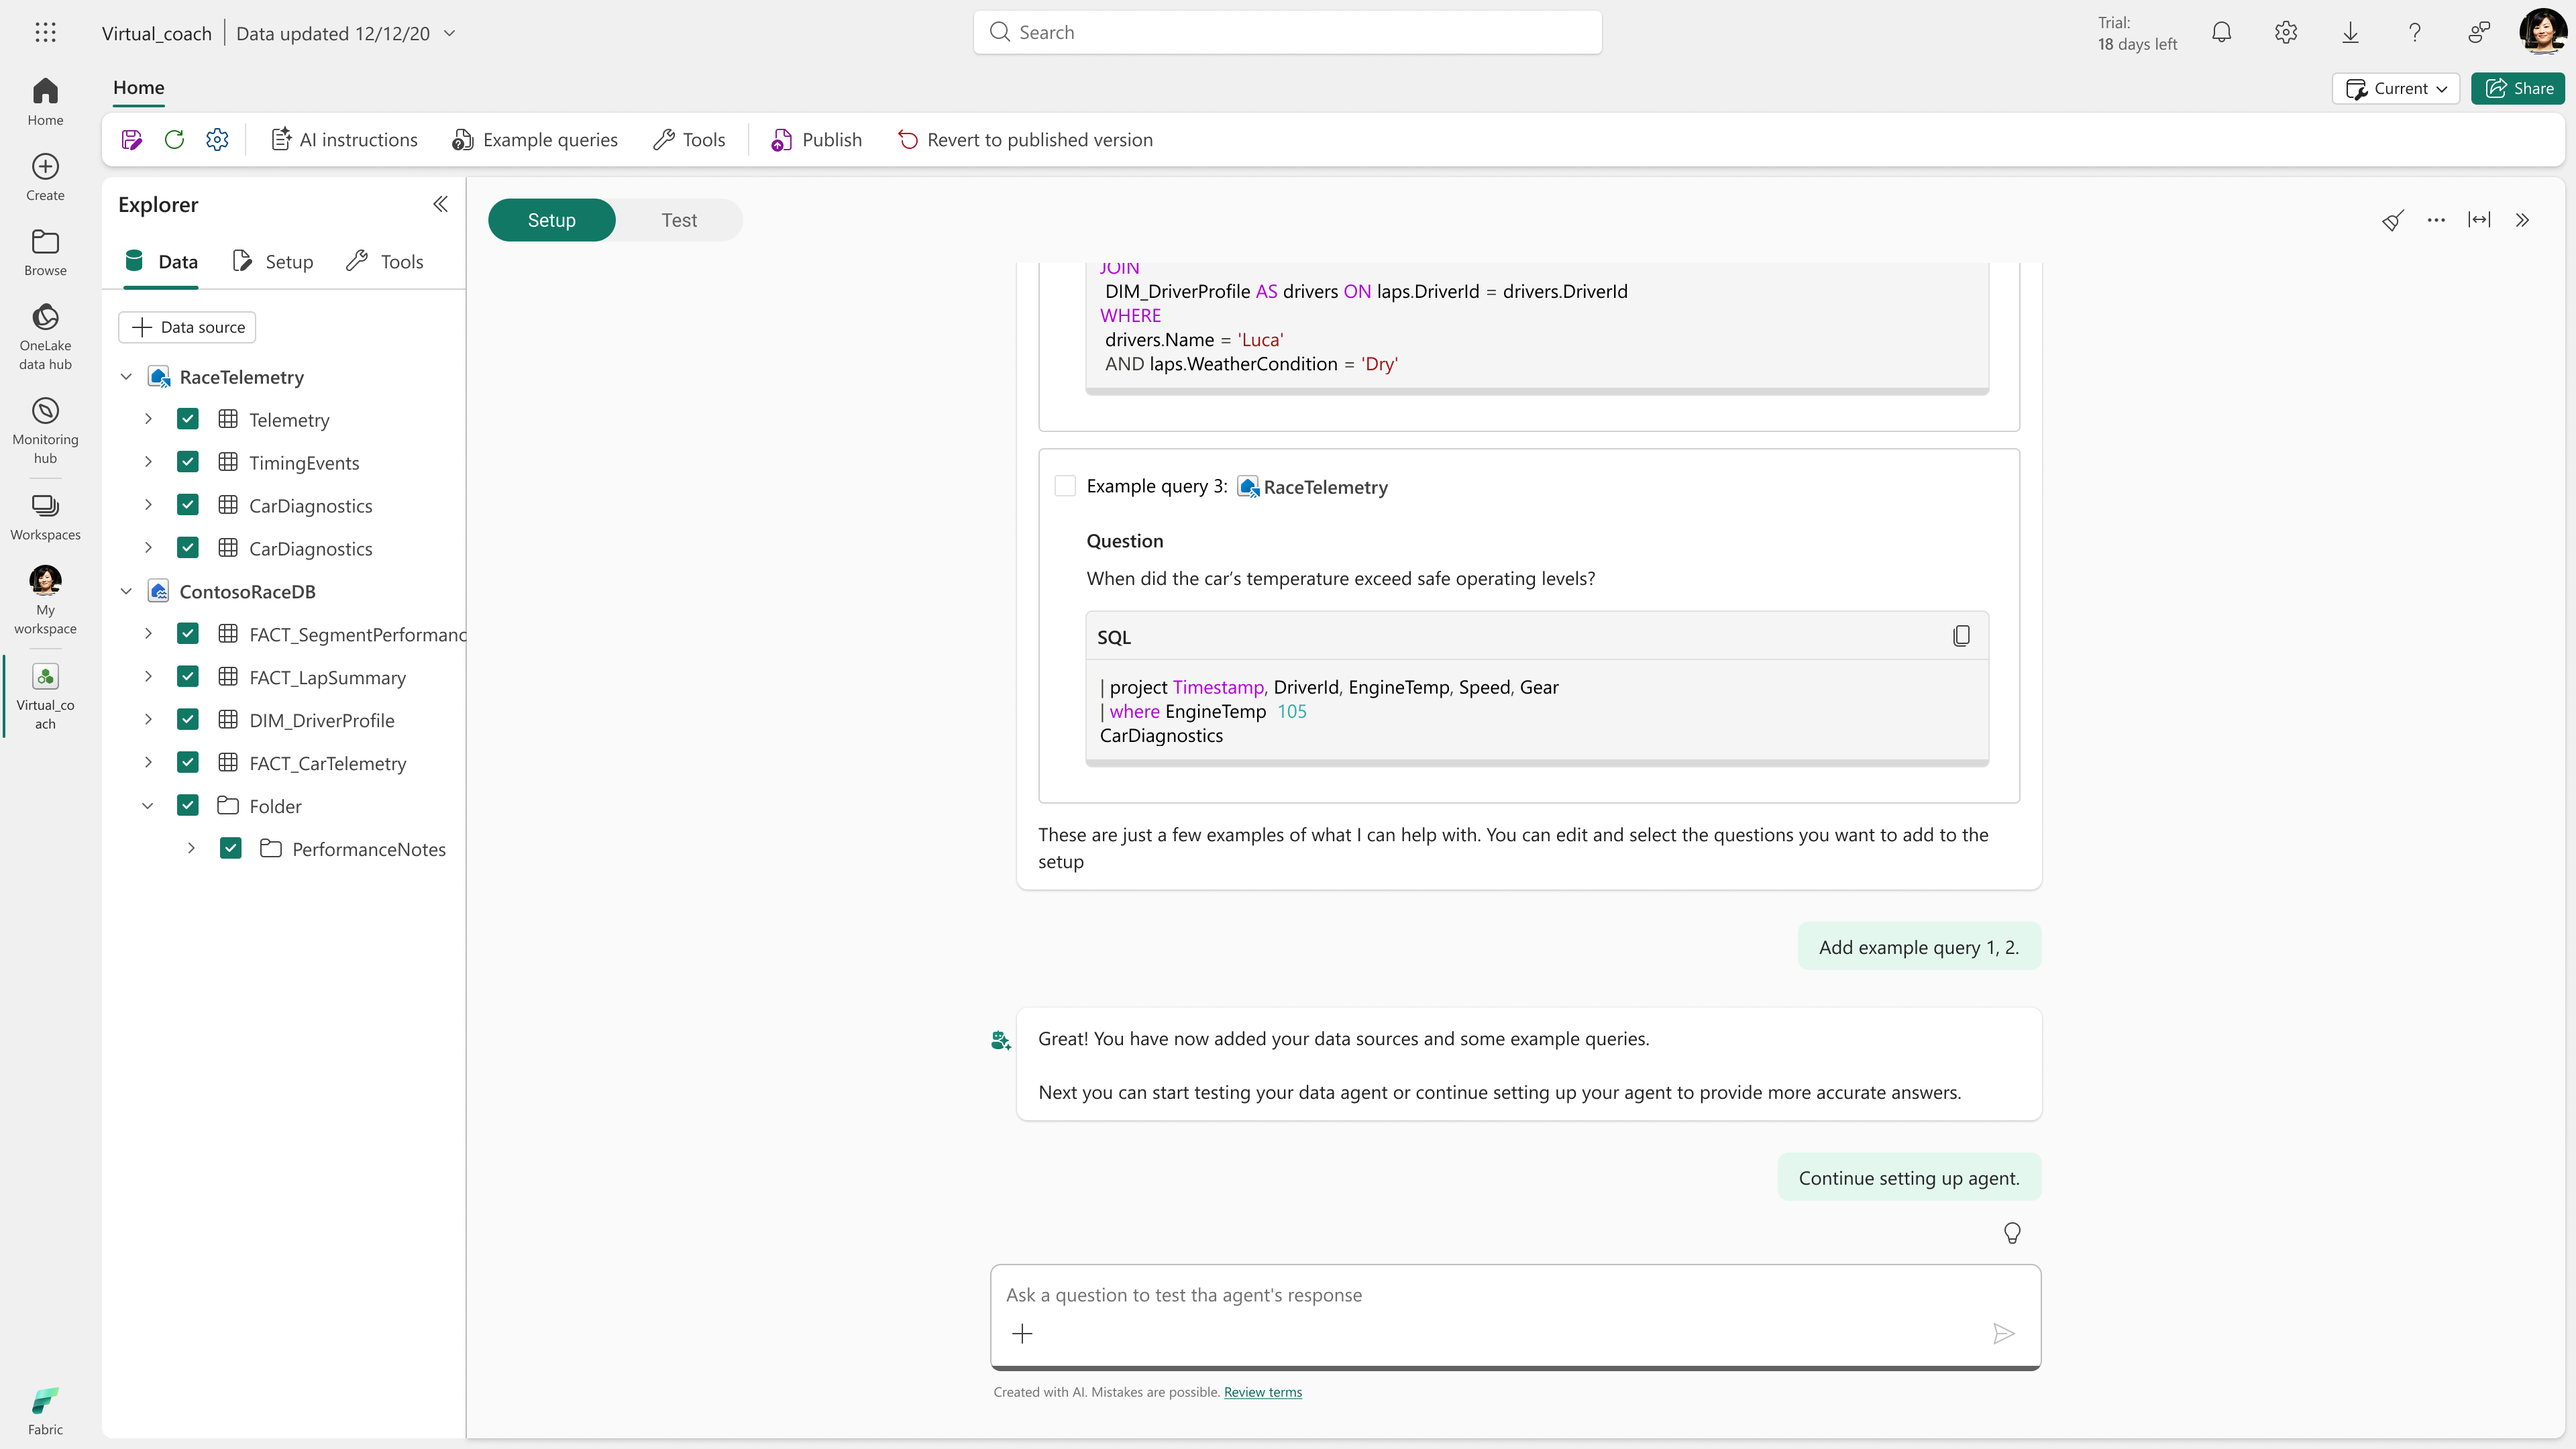Click the clear chat broom icon
This screenshot has height=1449, width=2576.
(2392, 220)
